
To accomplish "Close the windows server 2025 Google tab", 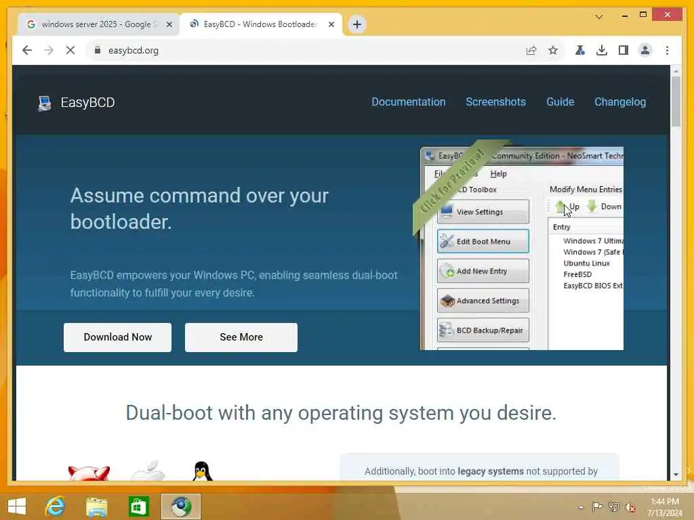I will click(169, 24).
